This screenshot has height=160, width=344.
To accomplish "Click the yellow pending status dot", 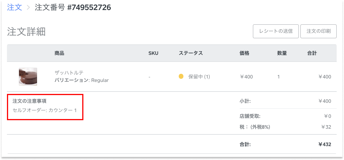I will coord(181,77).
